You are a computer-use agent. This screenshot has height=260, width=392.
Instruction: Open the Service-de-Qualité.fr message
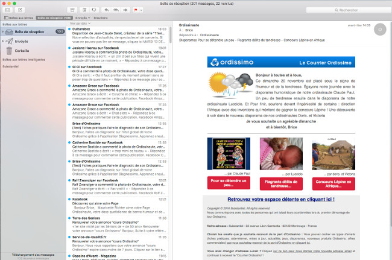pyautogui.click(x=118, y=243)
